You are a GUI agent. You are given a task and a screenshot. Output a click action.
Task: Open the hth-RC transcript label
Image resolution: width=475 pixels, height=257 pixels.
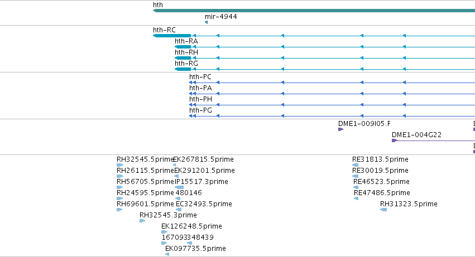tap(164, 30)
